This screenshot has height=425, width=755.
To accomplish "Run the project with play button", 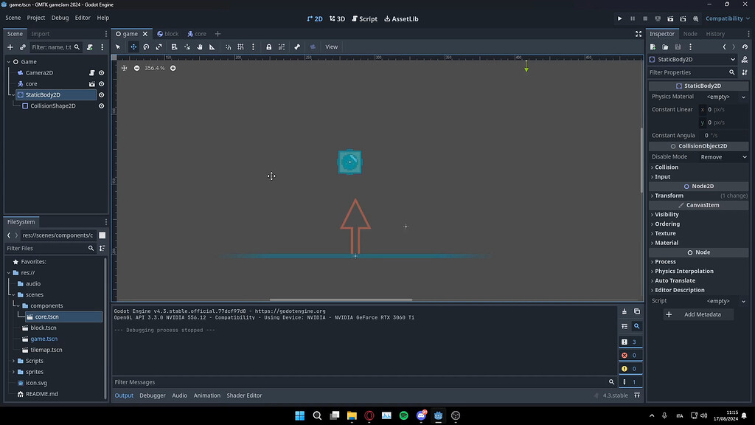I will 619,18.
